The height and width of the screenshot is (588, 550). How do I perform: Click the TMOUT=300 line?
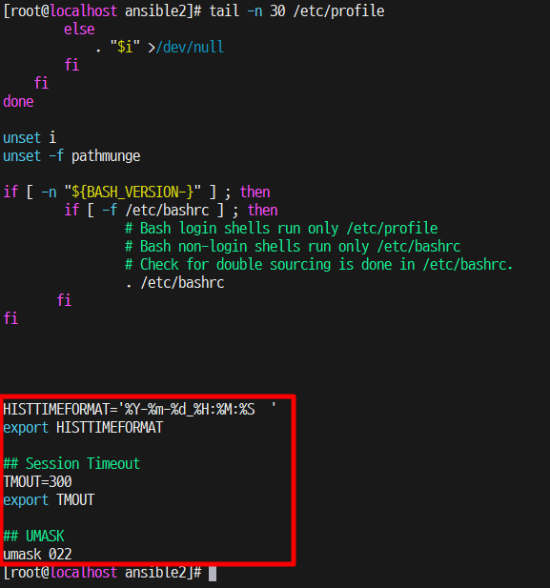(x=37, y=482)
